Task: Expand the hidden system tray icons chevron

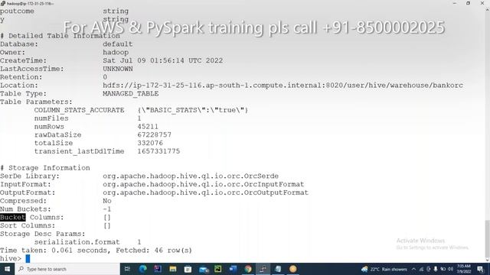Action: [x=413, y=269]
